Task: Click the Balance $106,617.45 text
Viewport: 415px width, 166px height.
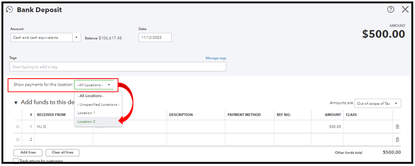Action: 103,38
